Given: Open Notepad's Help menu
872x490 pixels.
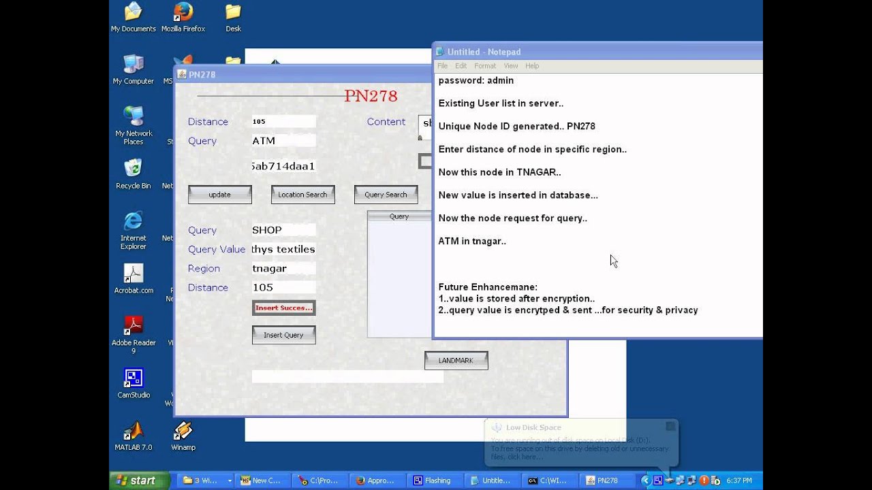Looking at the screenshot, I should (x=532, y=66).
